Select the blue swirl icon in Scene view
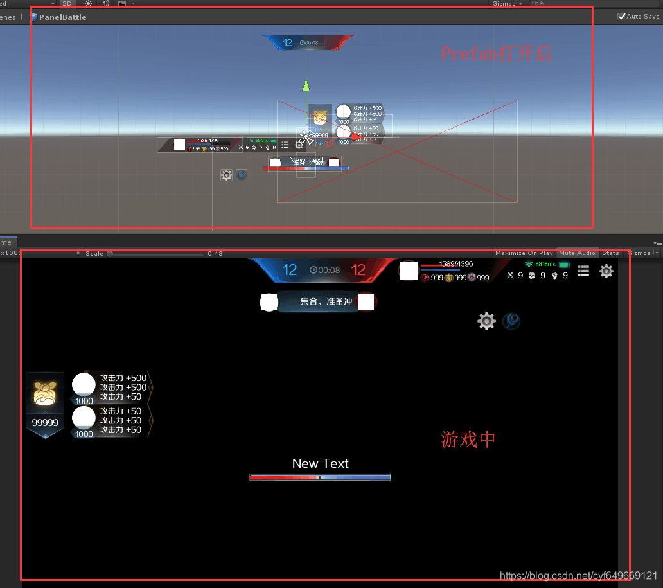The height and width of the screenshot is (588, 663). pos(242,175)
